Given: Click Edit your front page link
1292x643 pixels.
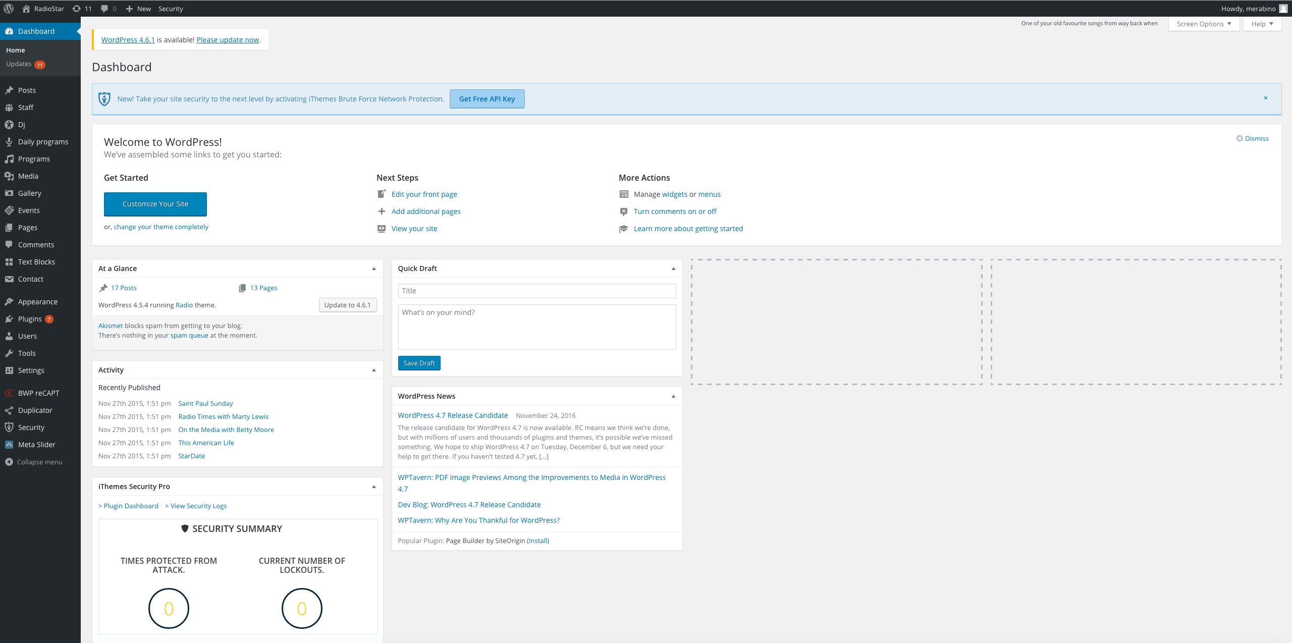Looking at the screenshot, I should [424, 194].
